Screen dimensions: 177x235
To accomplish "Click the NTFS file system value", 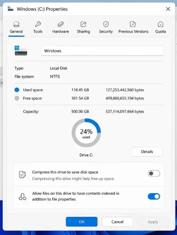I will click(x=55, y=77).
